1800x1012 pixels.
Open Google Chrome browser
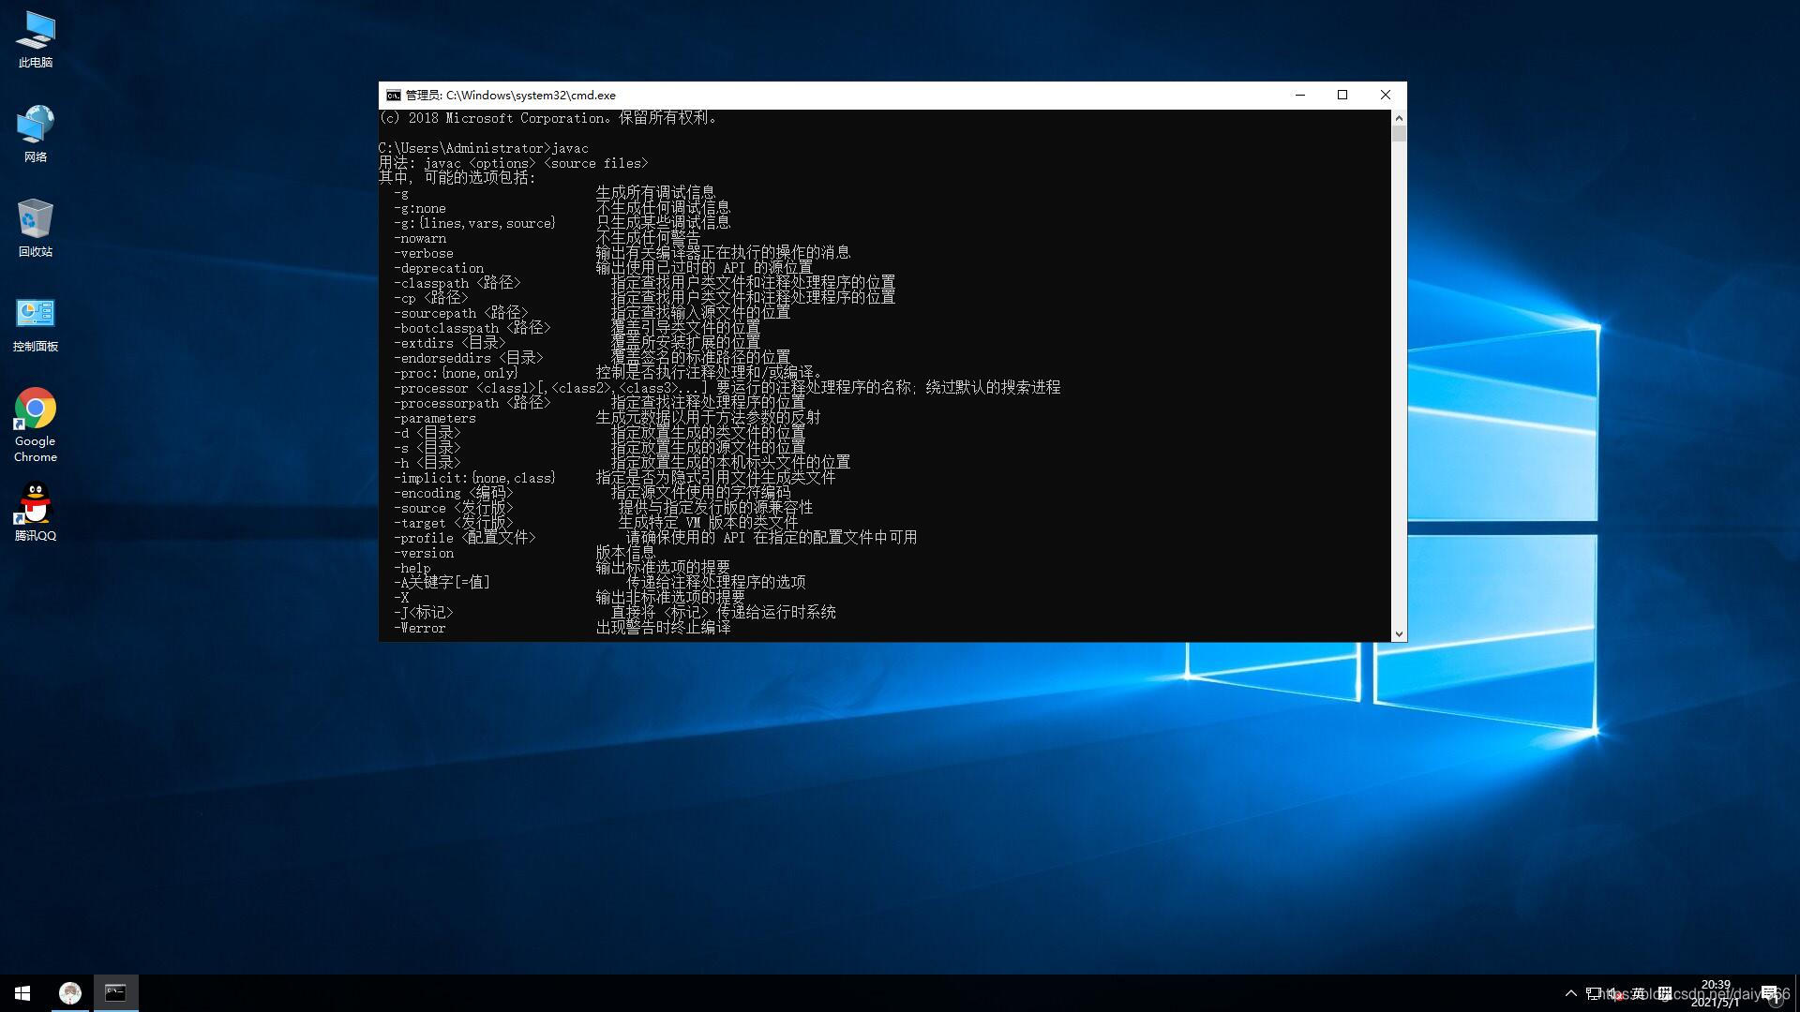coord(34,407)
